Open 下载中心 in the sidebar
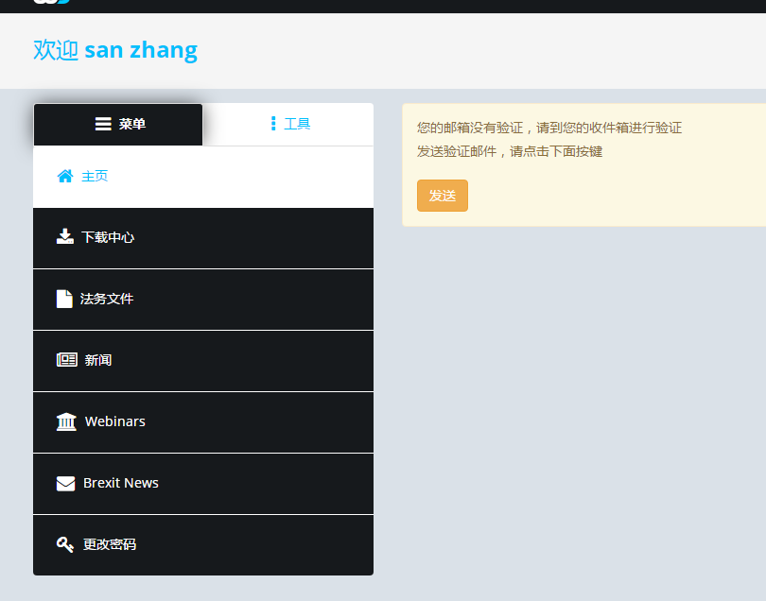This screenshot has height=601, width=766. 203,238
